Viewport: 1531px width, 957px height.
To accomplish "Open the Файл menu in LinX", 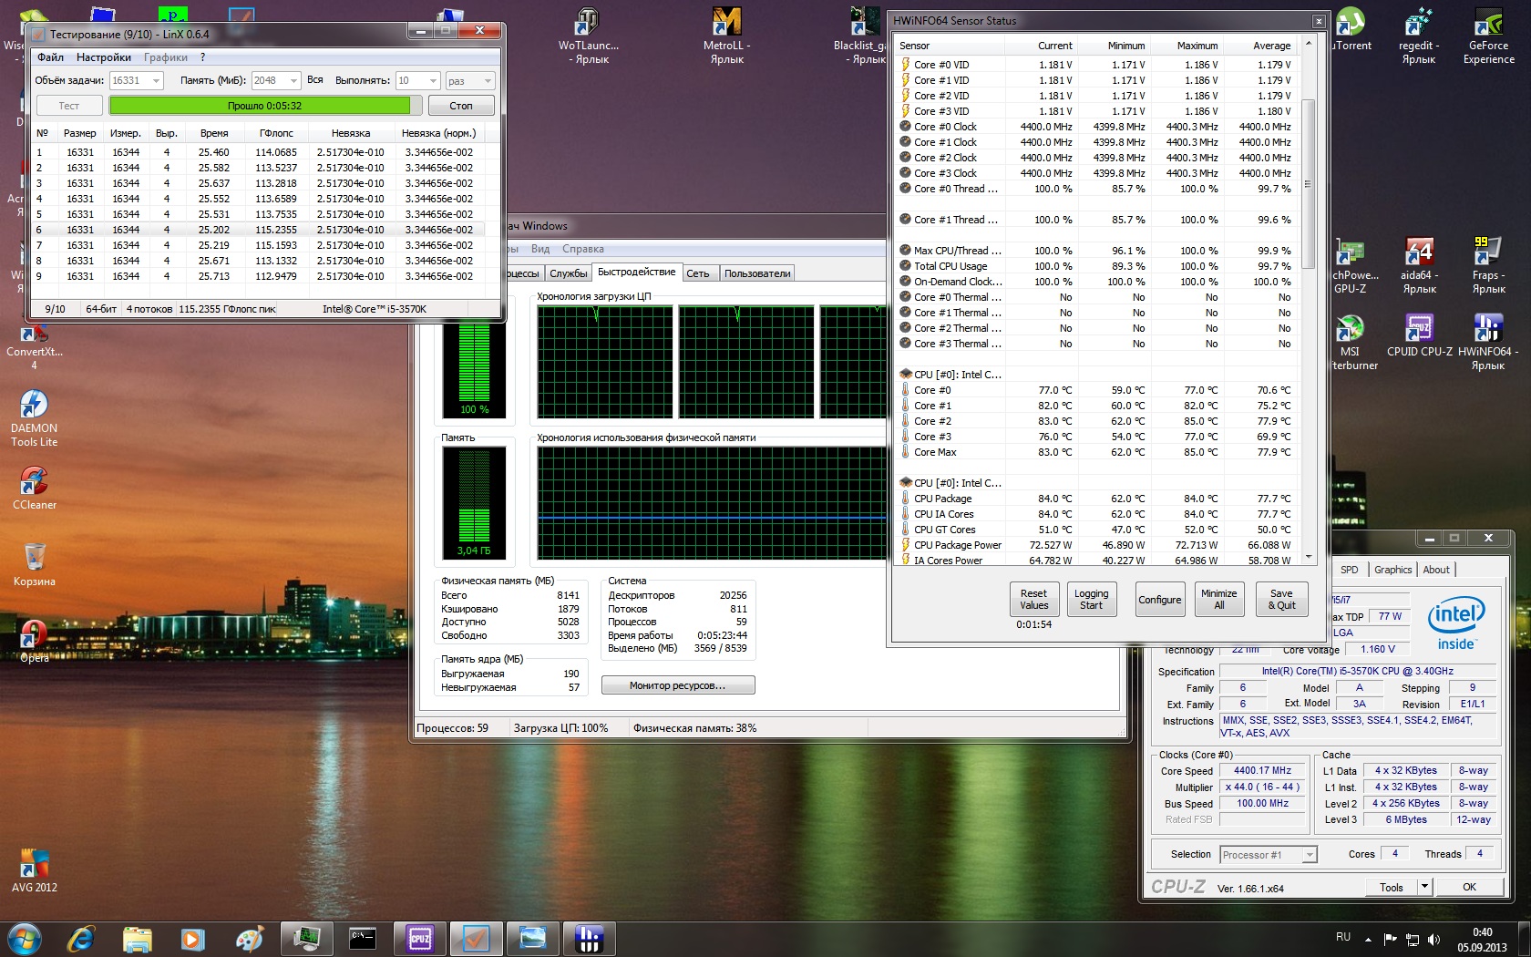I will click(50, 57).
